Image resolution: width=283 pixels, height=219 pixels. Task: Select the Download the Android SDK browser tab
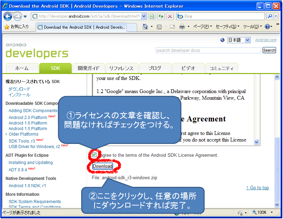tap(81, 27)
